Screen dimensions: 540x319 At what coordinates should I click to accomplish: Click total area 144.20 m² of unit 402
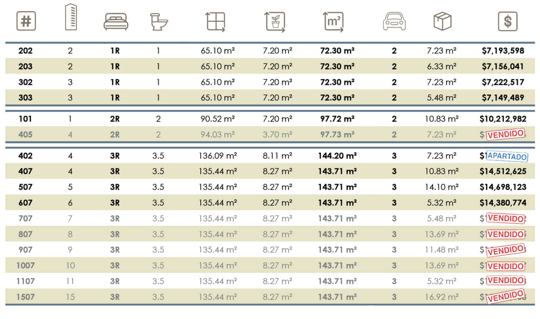(337, 156)
